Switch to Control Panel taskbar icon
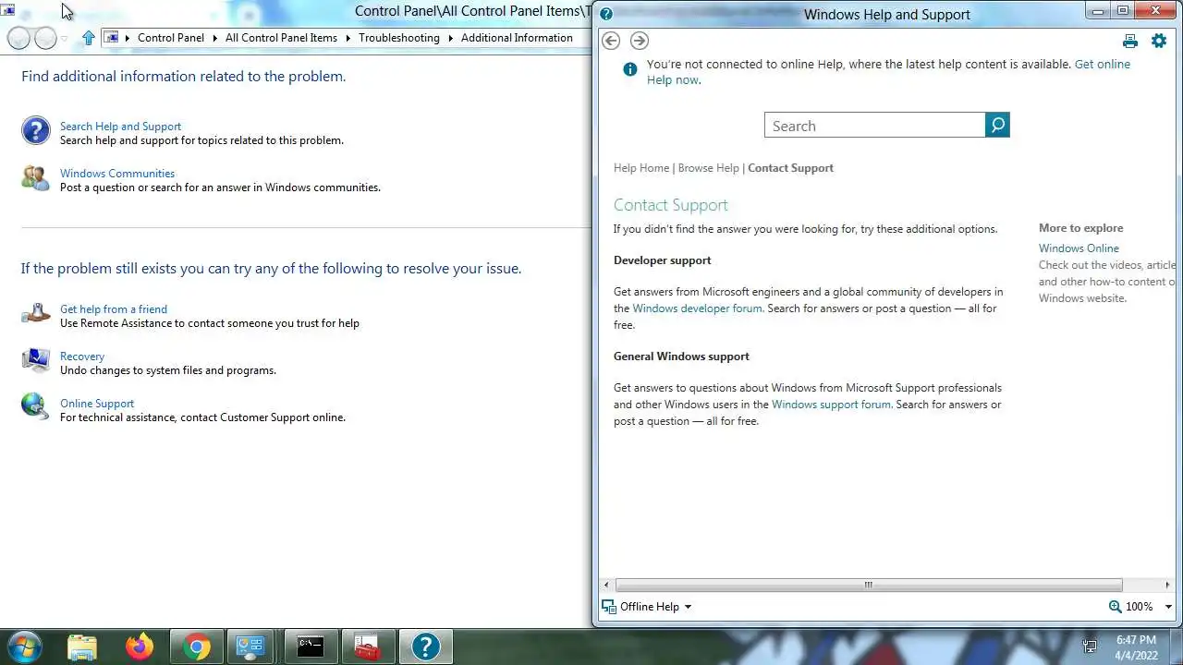The height and width of the screenshot is (665, 1183). coord(251,647)
